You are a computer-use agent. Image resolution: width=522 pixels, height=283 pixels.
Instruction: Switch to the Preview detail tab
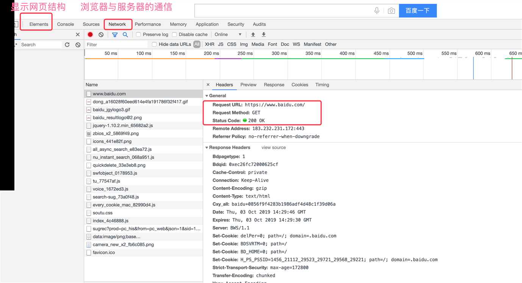[x=248, y=85]
